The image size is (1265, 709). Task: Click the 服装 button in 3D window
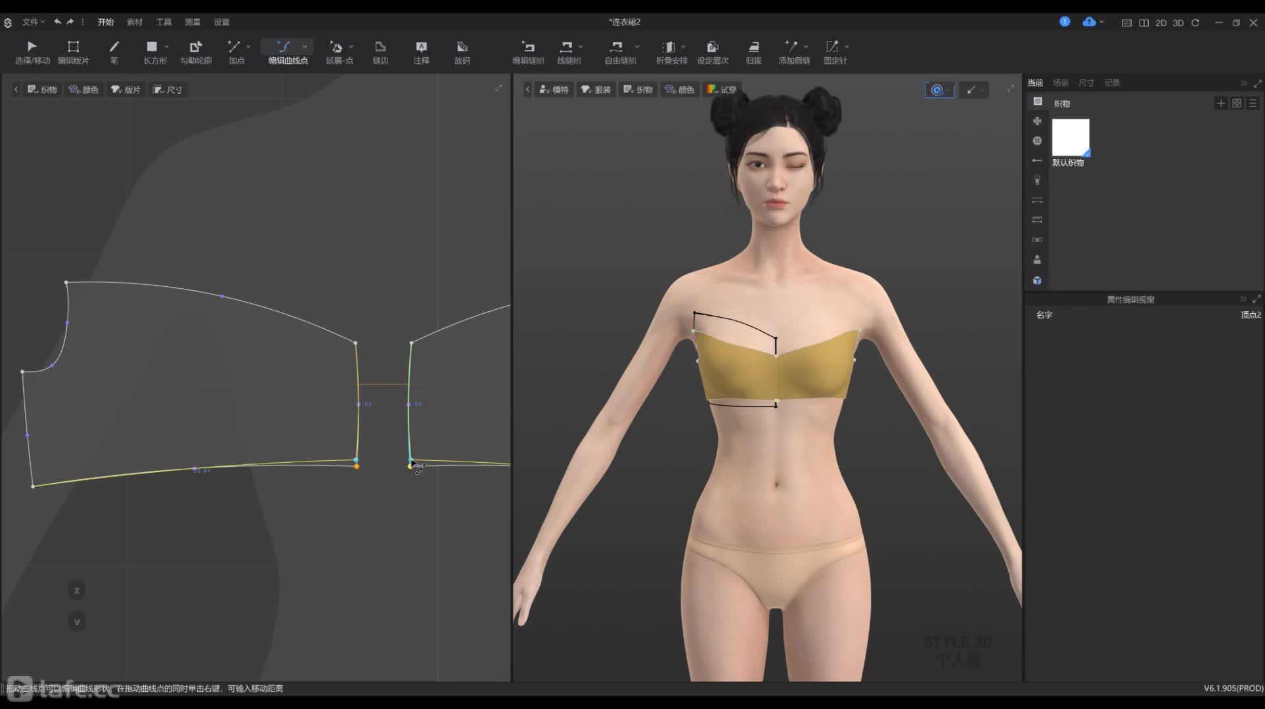click(x=596, y=89)
